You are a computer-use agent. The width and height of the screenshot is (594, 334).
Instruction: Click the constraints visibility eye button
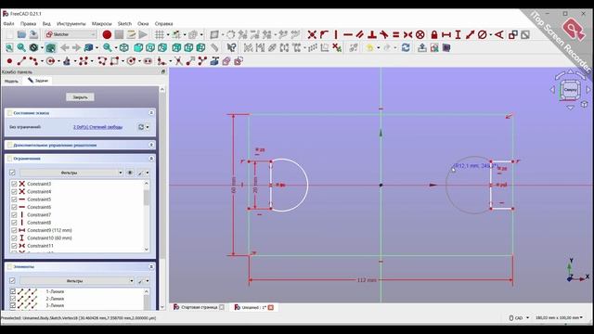(130, 173)
